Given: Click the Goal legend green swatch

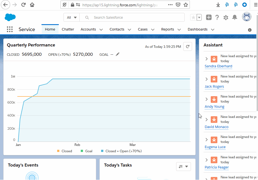Looking at the screenshot, I should pyautogui.click(x=82, y=151).
